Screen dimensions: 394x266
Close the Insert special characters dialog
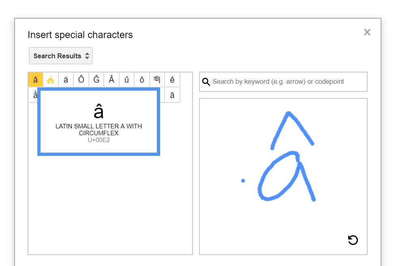(367, 32)
